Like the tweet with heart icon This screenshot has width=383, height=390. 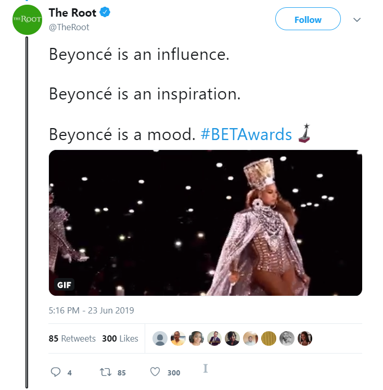click(155, 372)
